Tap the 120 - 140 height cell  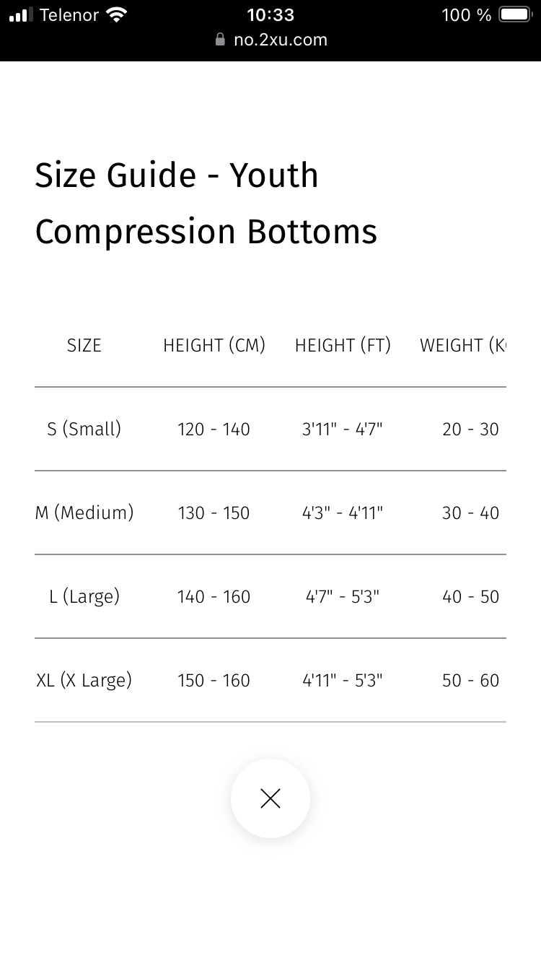point(214,429)
